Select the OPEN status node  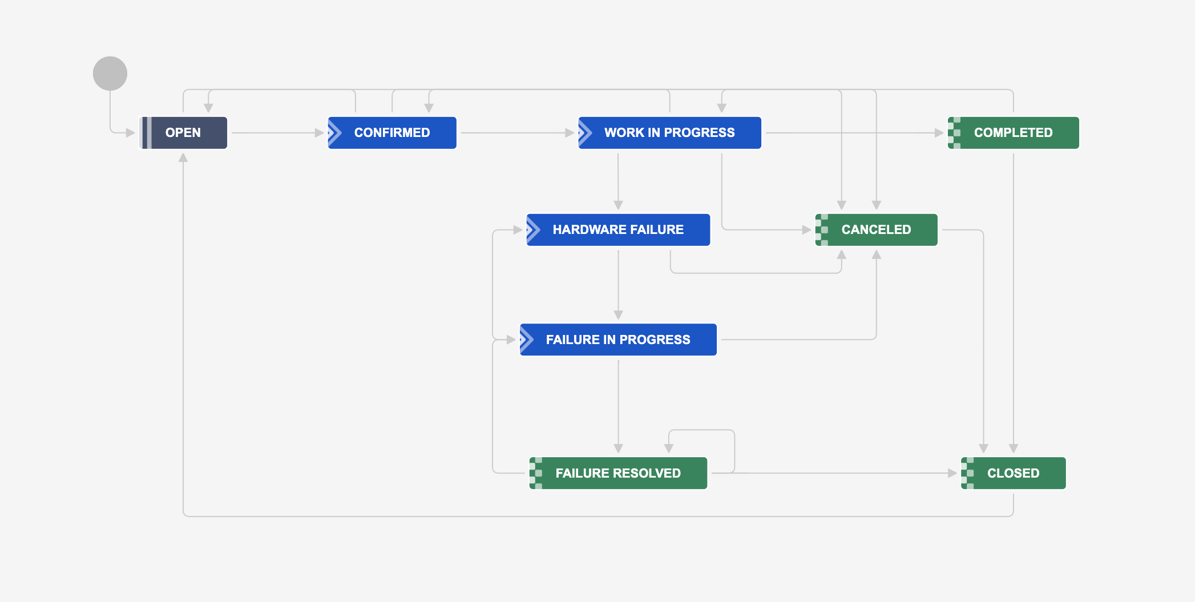pos(183,133)
